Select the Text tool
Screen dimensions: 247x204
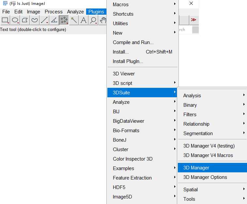click(x=83, y=20)
